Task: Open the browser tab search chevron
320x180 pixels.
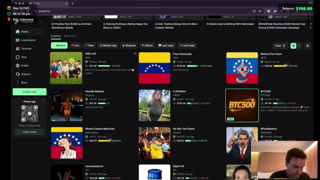Action: (x=310, y=3)
